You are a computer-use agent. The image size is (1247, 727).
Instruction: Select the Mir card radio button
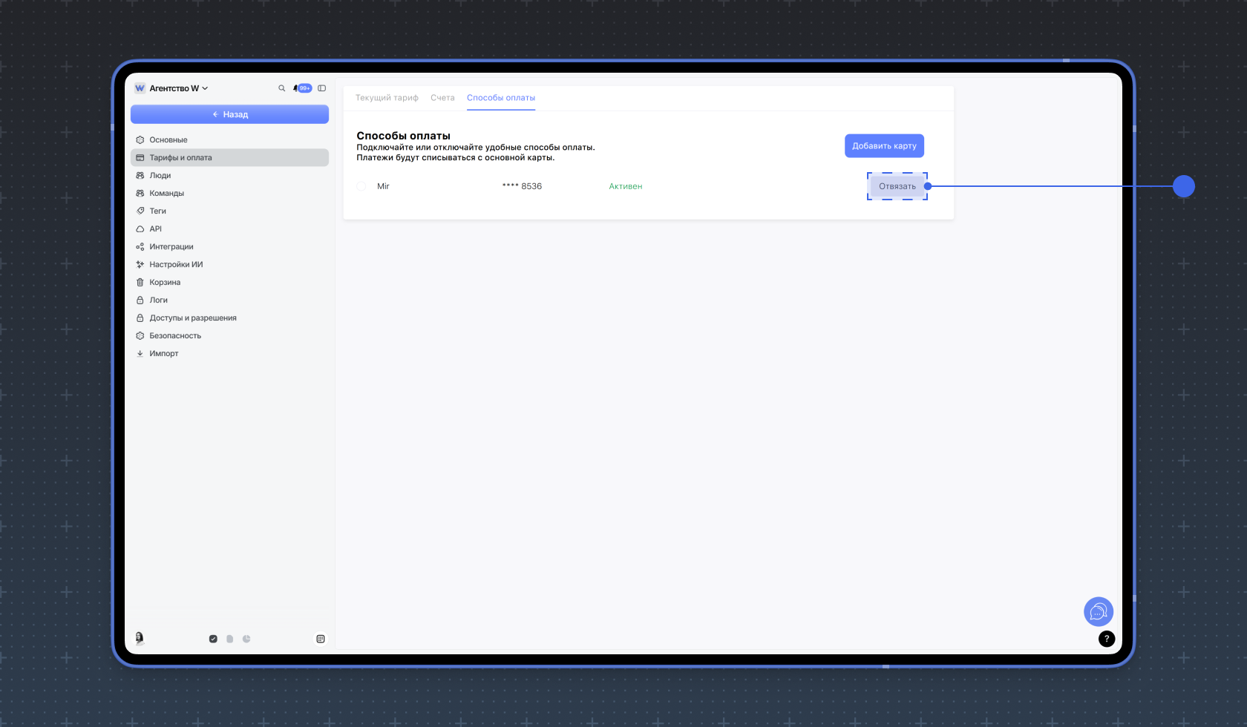click(x=361, y=186)
